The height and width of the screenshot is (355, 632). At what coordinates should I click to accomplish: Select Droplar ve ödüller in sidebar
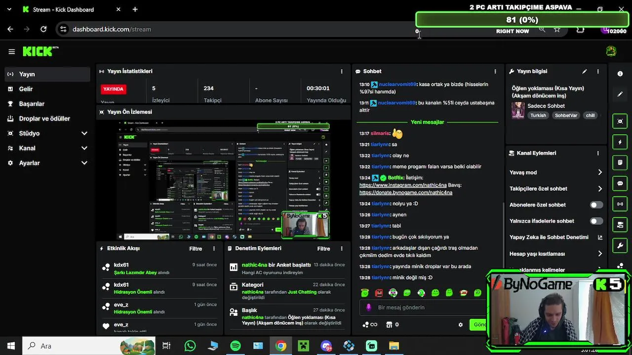[48, 118]
